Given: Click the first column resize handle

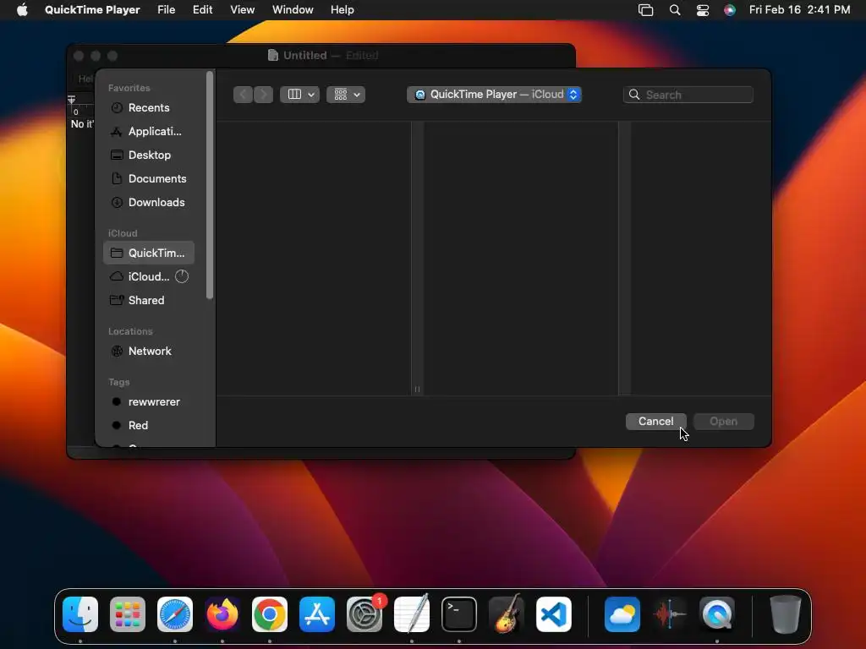Looking at the screenshot, I should 417,389.
